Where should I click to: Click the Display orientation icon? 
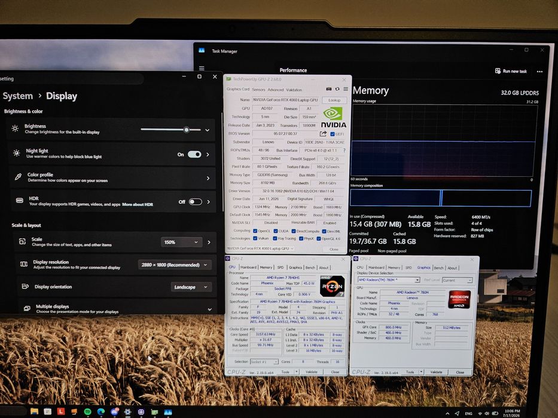25,286
